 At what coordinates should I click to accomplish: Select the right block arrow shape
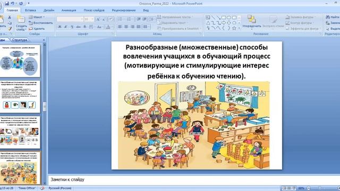pyautogui.click(x=224, y=23)
